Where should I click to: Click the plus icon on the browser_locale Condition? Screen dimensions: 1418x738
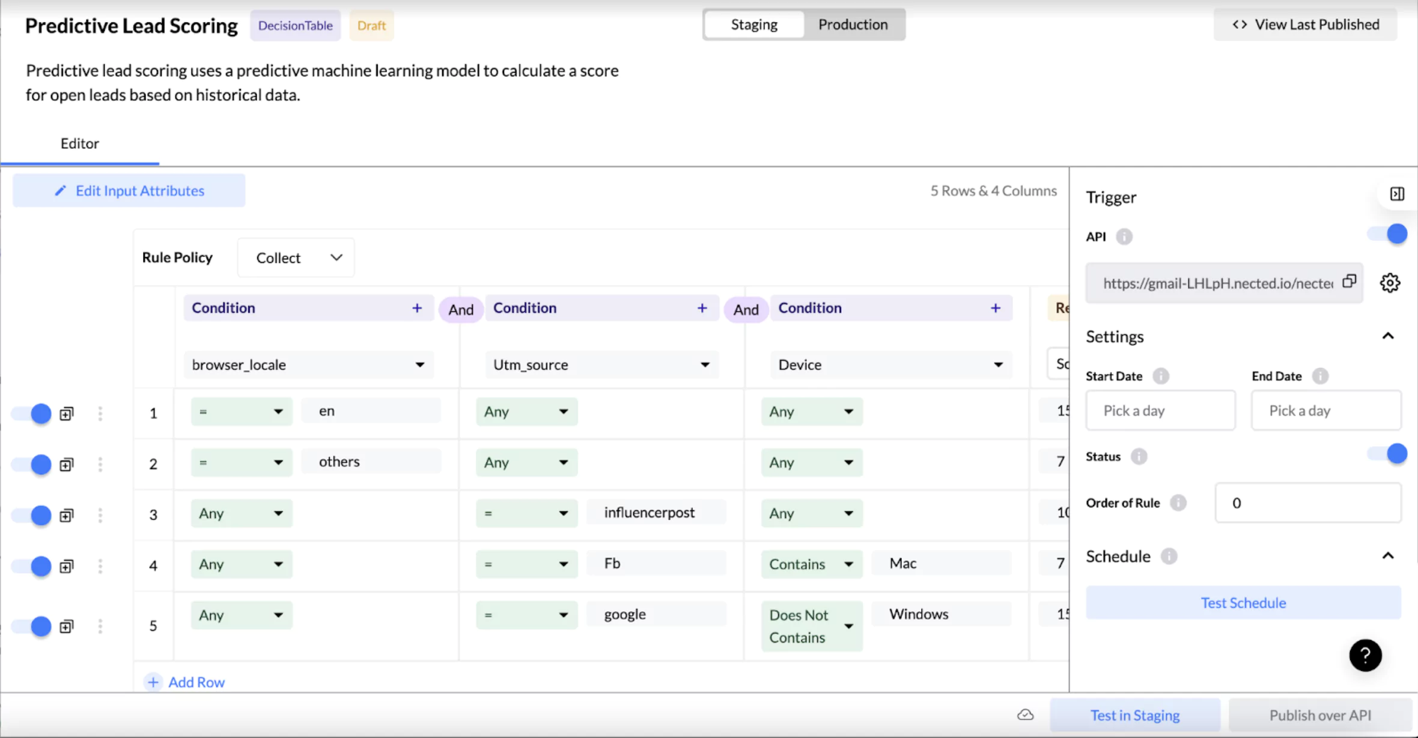coord(417,308)
